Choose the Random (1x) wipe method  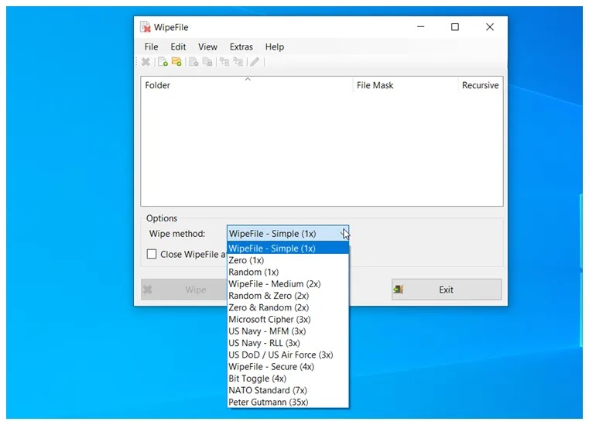[x=288, y=272]
